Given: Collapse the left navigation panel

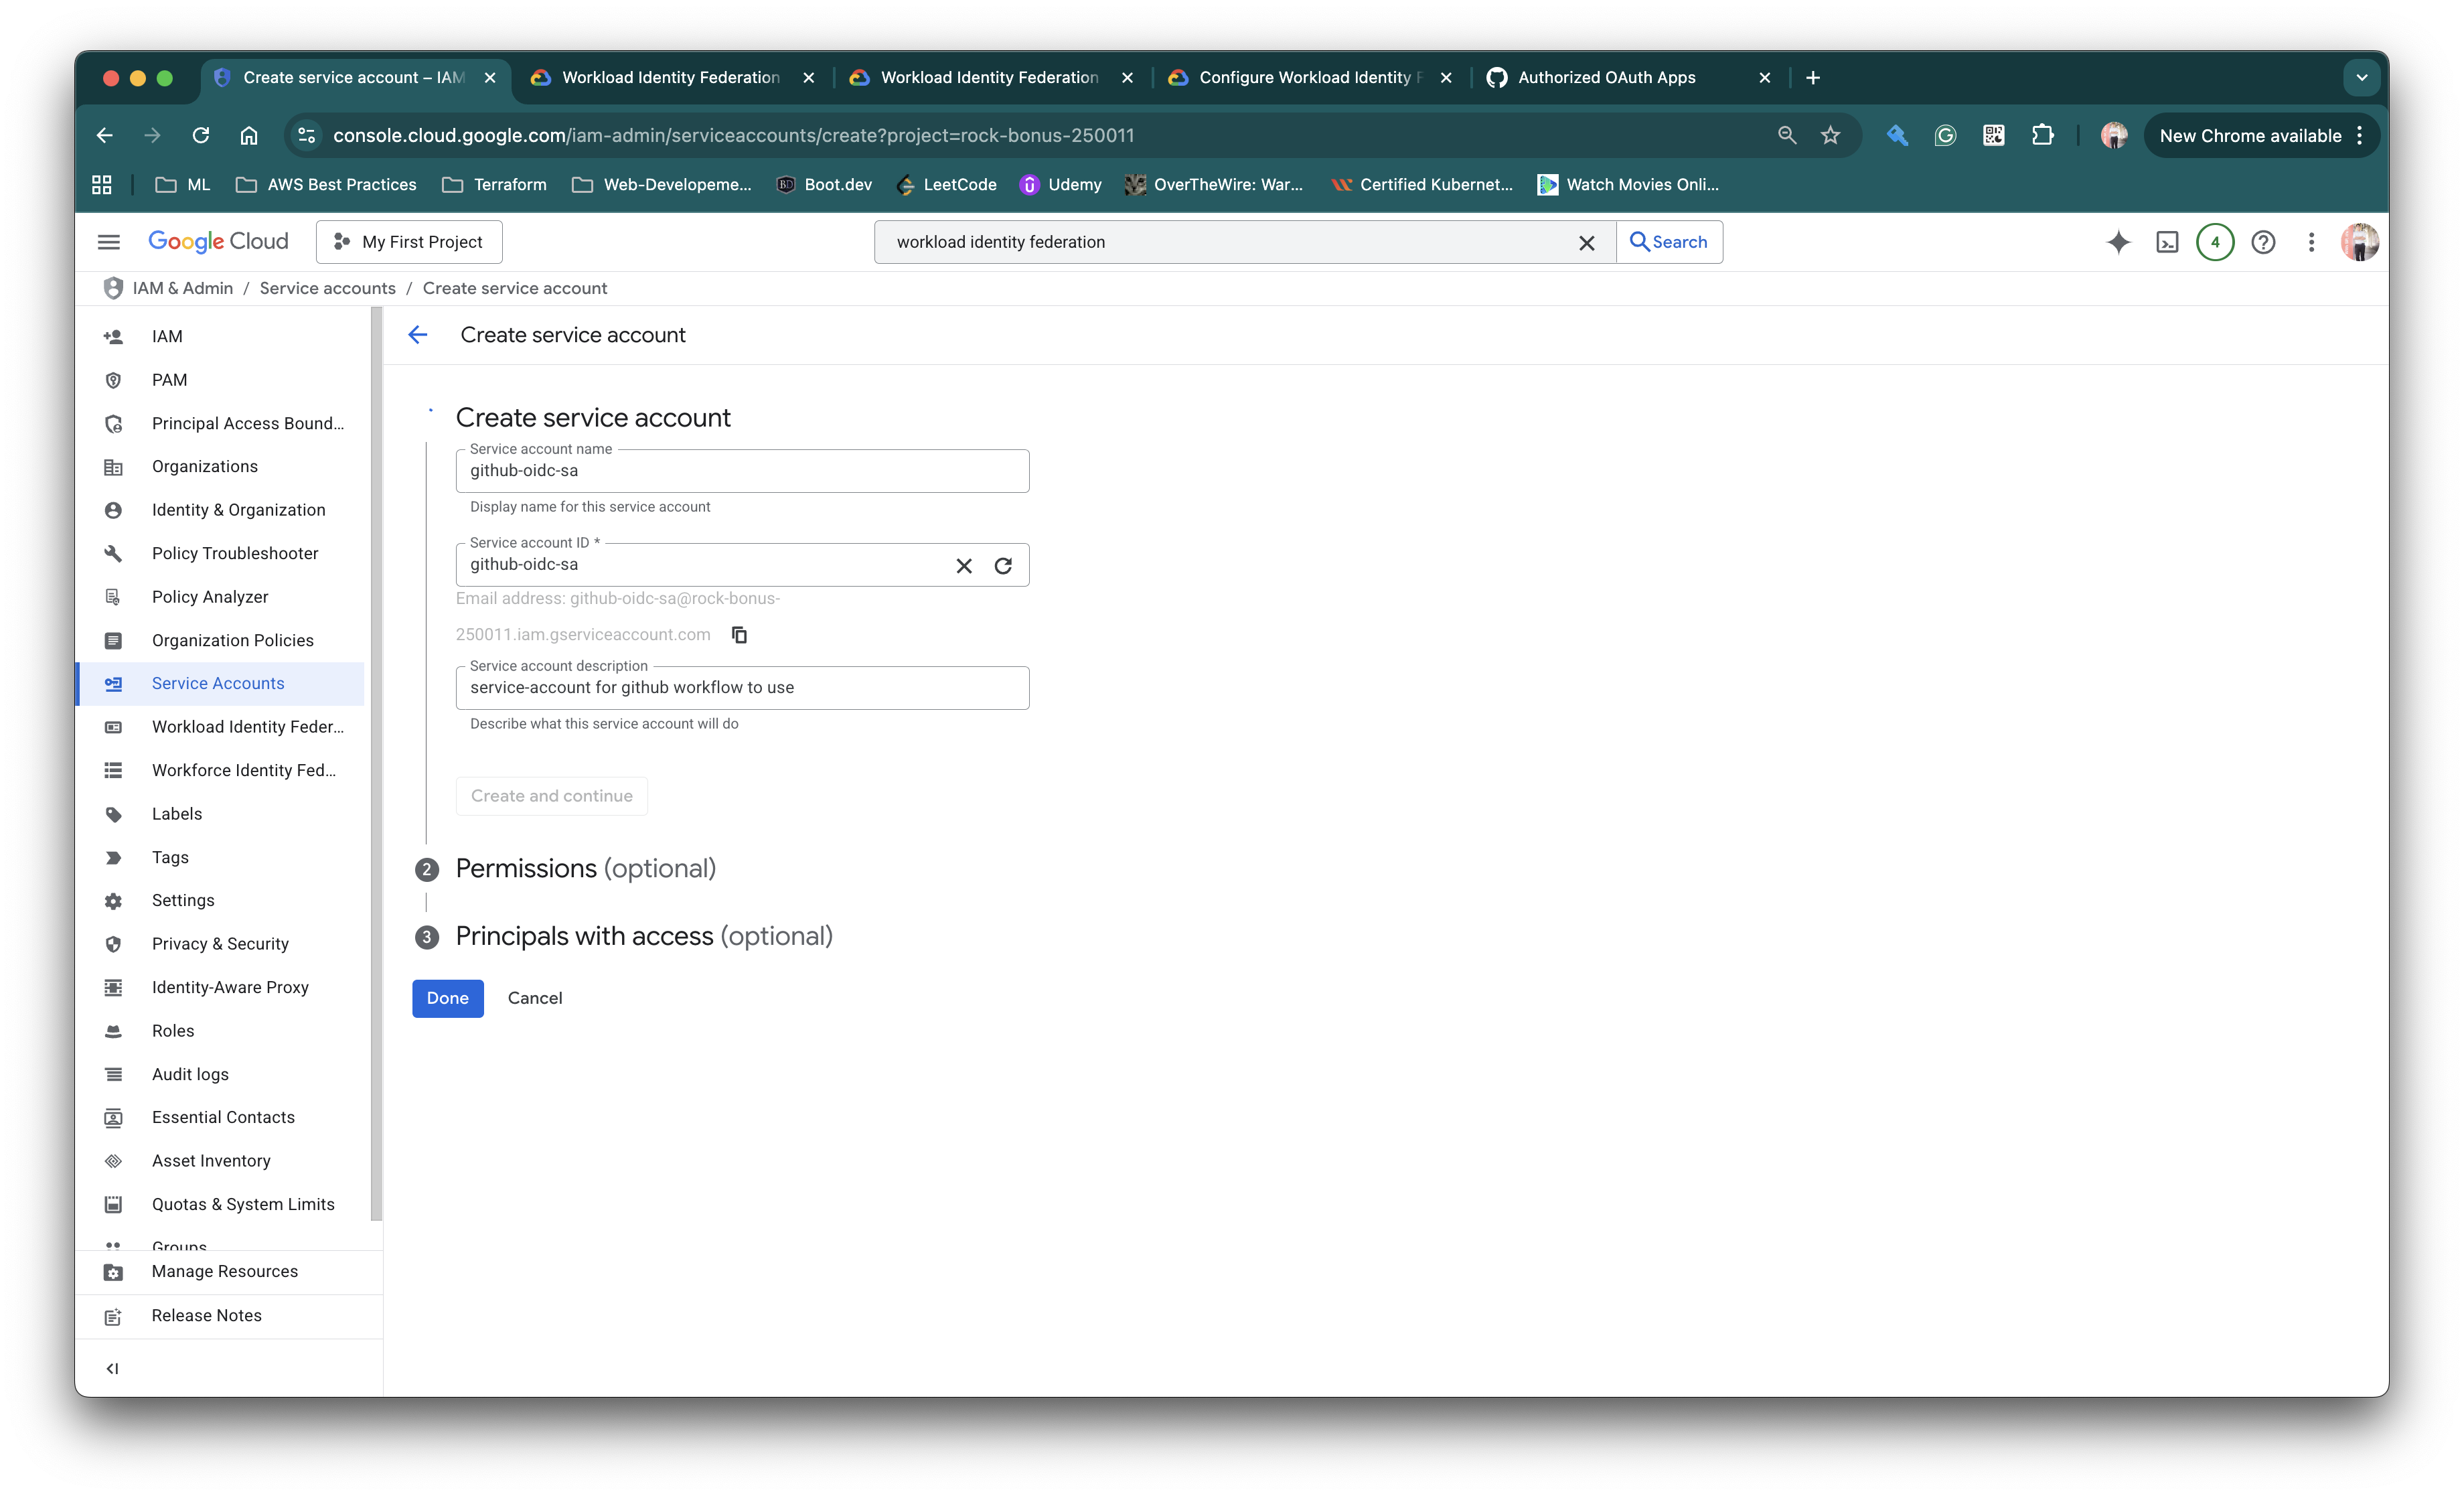Looking at the screenshot, I should click(x=112, y=1368).
